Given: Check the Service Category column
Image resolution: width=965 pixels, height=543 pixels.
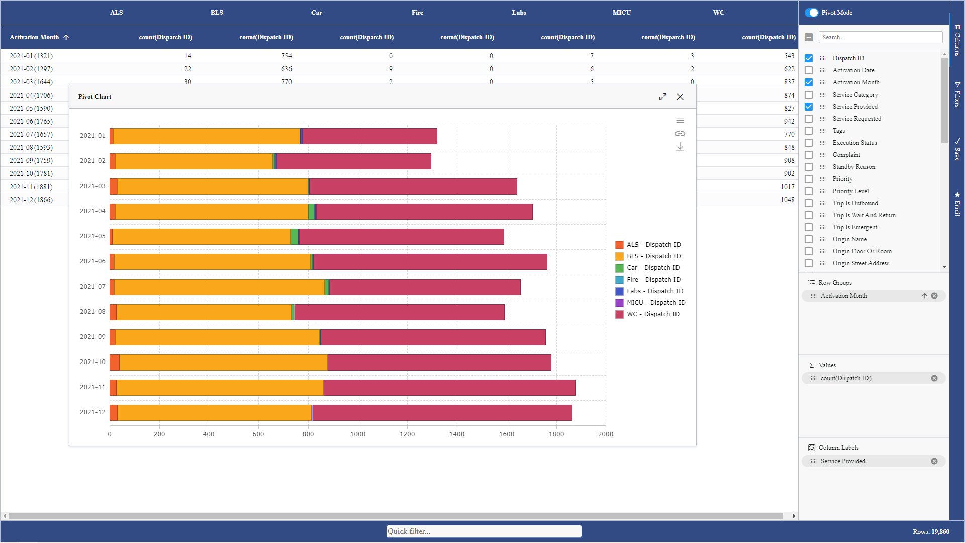Looking at the screenshot, I should (x=809, y=95).
